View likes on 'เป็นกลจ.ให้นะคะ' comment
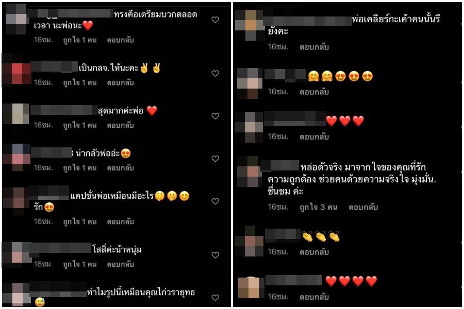464x309 pixels. (x=80, y=83)
